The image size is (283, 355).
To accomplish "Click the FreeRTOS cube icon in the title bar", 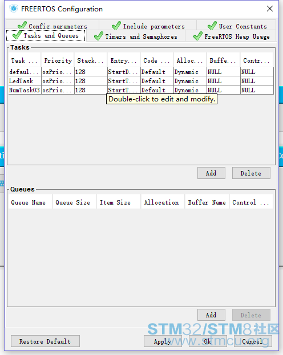I will (13, 9).
